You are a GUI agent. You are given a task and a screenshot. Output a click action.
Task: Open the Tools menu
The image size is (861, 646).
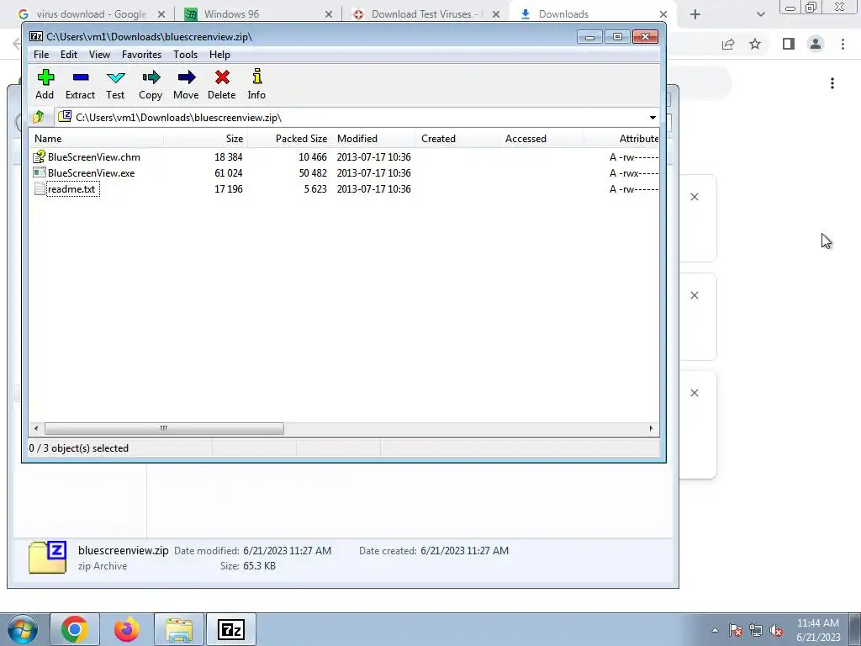pos(185,55)
